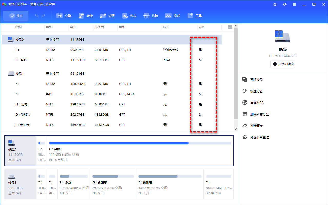This screenshot has height=205, width=328.
Task: Open column view options list icon
Action: pyautogui.click(x=230, y=27)
